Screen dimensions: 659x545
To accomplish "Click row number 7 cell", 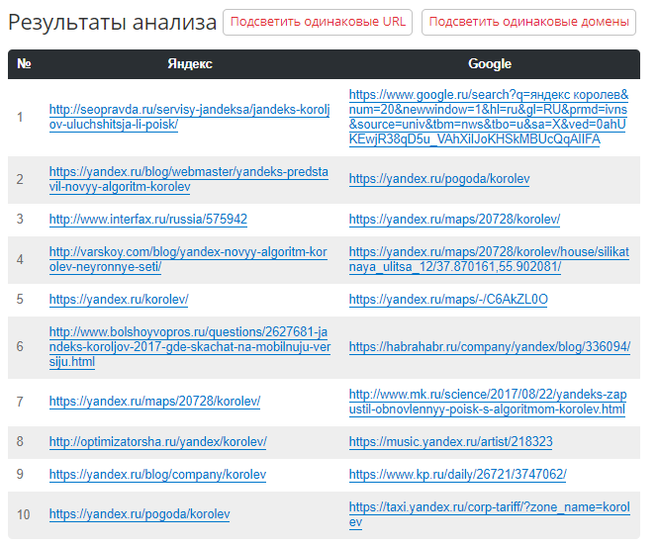I will point(20,403).
